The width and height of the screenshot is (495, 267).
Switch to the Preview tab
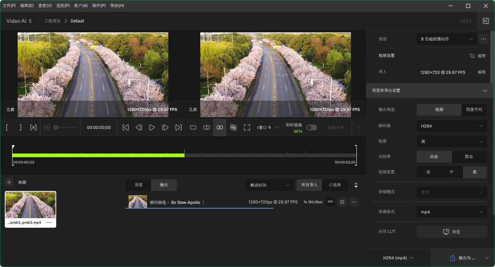click(139, 185)
